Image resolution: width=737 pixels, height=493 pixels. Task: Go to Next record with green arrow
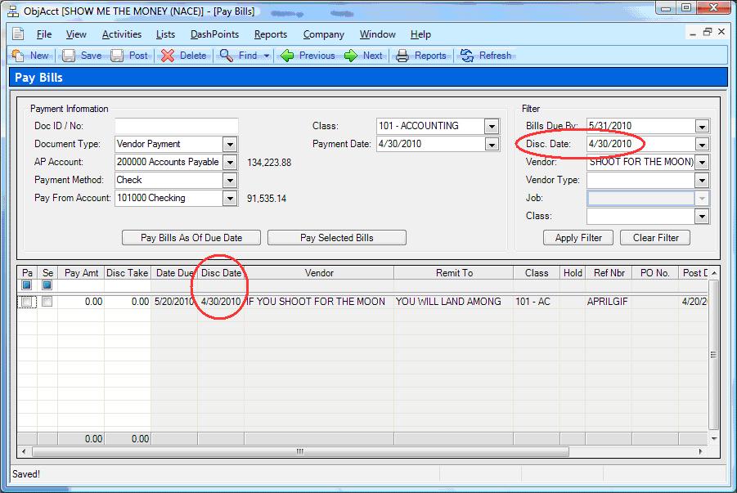pyautogui.click(x=351, y=56)
